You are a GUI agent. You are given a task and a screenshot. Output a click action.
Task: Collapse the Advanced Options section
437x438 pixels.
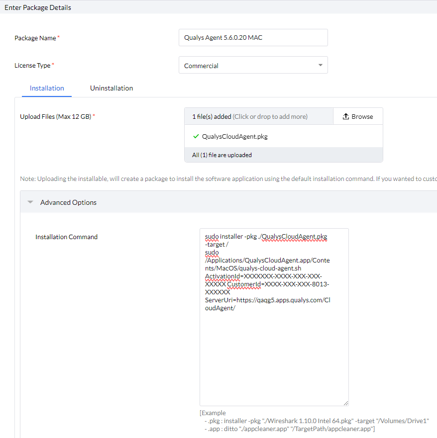[x=30, y=202]
